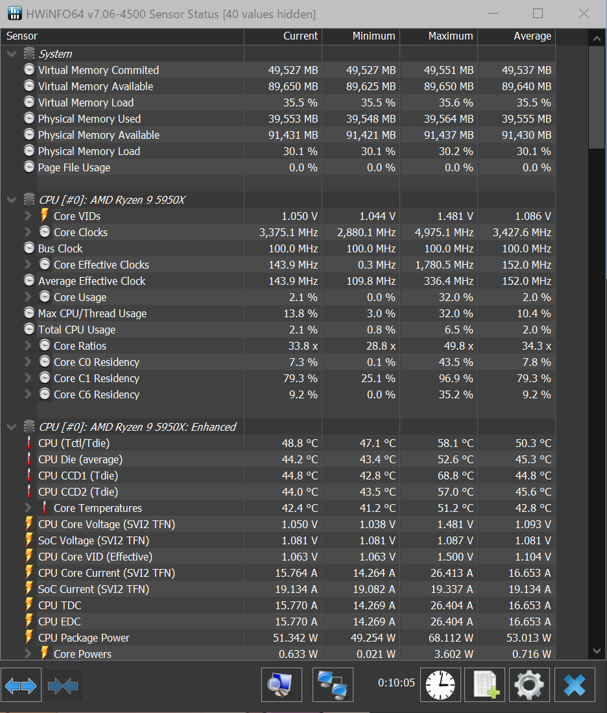This screenshot has width=607, height=713.
Task: Click the clock icon beside Virtual Memory Commited
Action: click(x=29, y=69)
